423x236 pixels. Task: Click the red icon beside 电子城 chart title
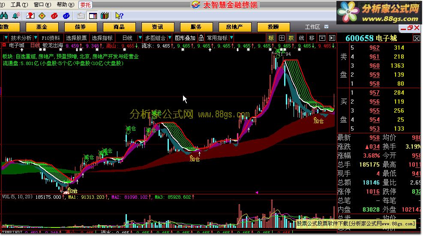click(x=4, y=45)
